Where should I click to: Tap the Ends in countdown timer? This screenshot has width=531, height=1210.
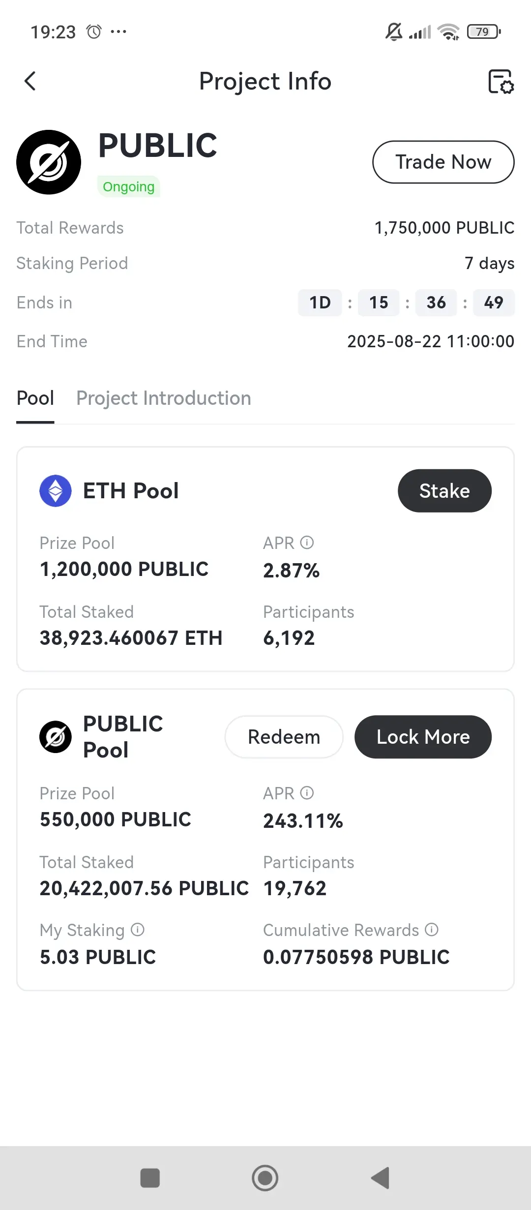click(x=406, y=302)
